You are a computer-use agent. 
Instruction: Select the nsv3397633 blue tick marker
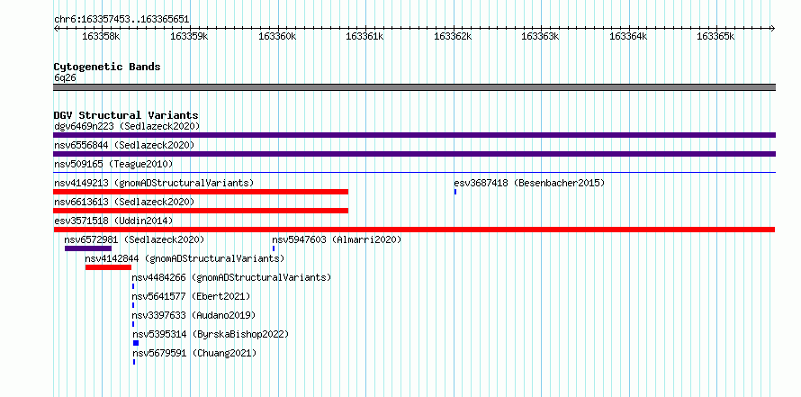133,324
